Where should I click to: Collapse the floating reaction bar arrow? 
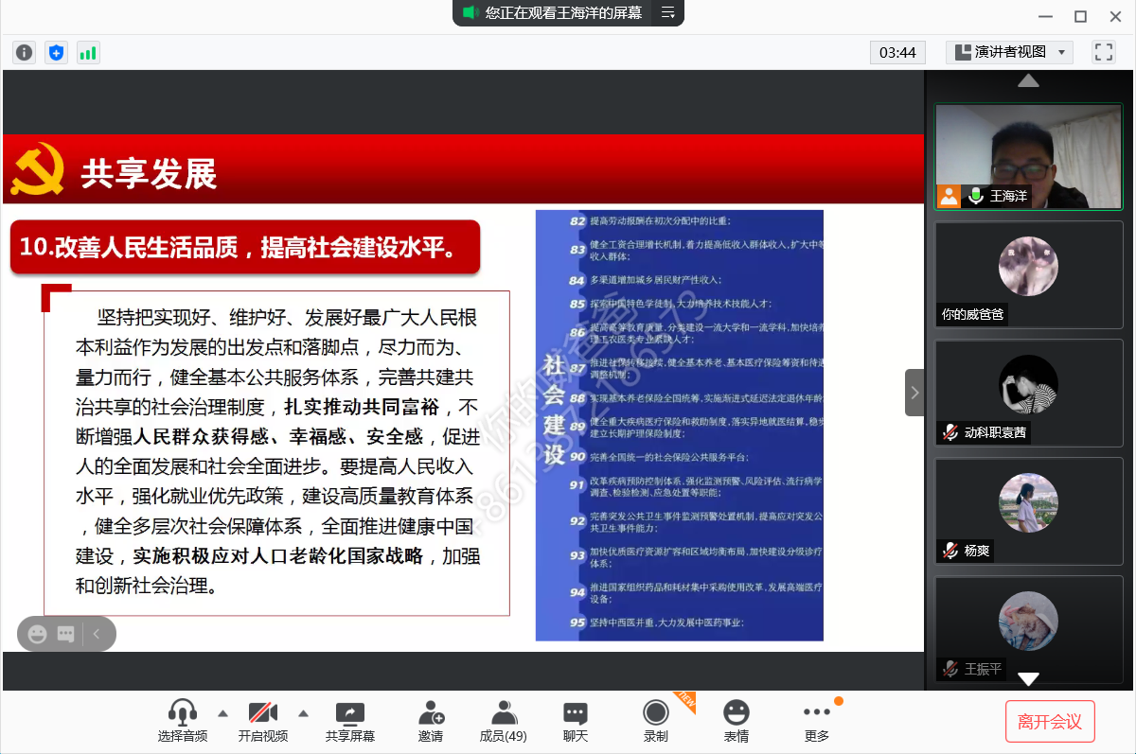98,634
